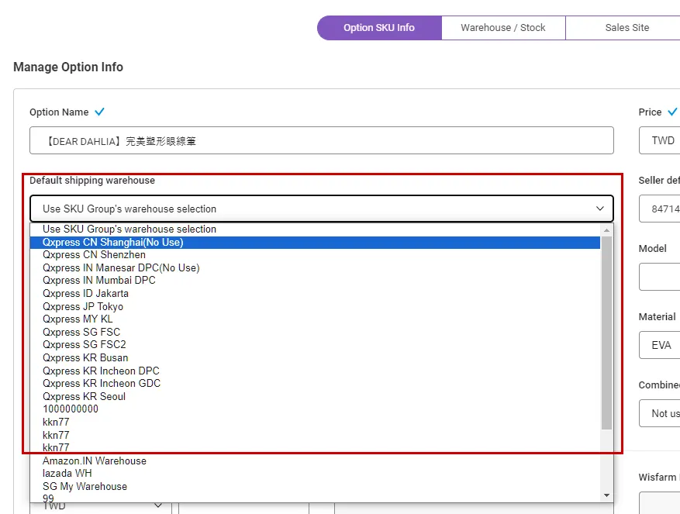Screen dimensions: 680x514
Task: Click the blue checkmark beside Option Name
Action: 100,112
